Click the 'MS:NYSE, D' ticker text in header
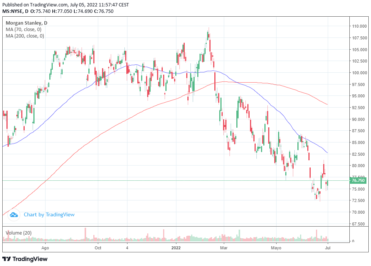The image size is (371, 266). (16, 11)
